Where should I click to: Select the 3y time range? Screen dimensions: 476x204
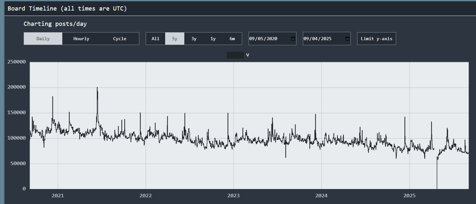pos(194,39)
